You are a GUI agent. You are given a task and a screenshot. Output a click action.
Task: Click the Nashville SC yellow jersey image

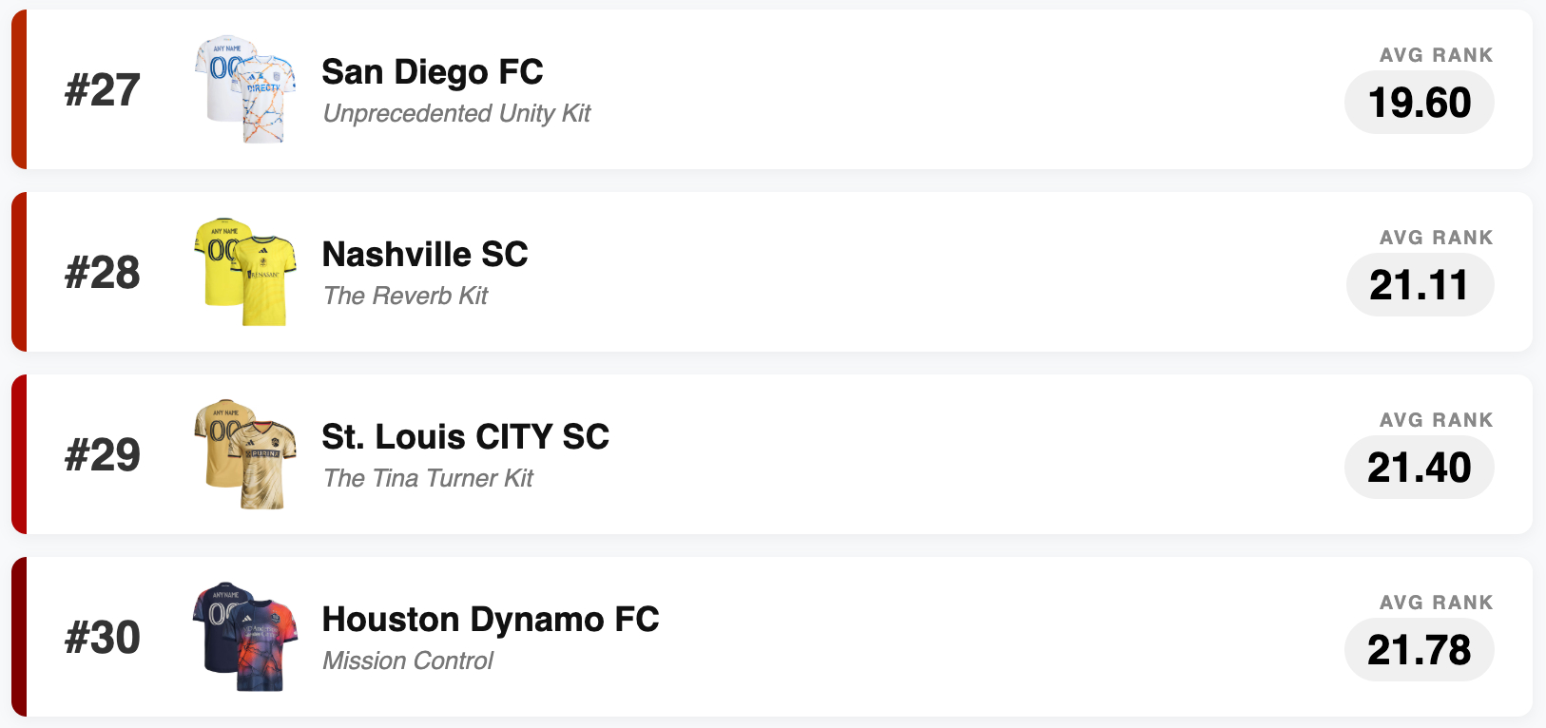point(245,273)
